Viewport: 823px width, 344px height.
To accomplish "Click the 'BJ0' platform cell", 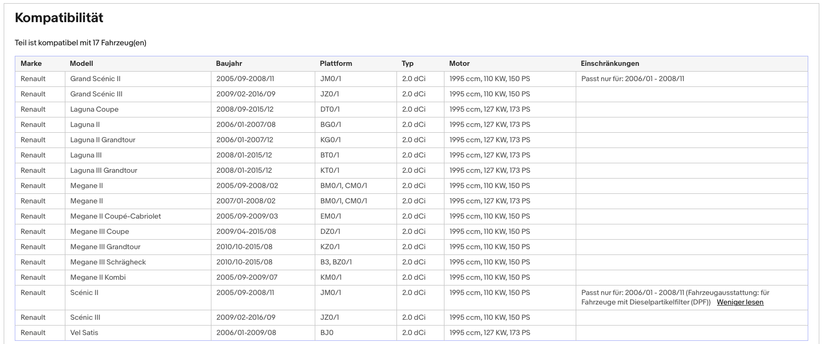I will pos(356,332).
